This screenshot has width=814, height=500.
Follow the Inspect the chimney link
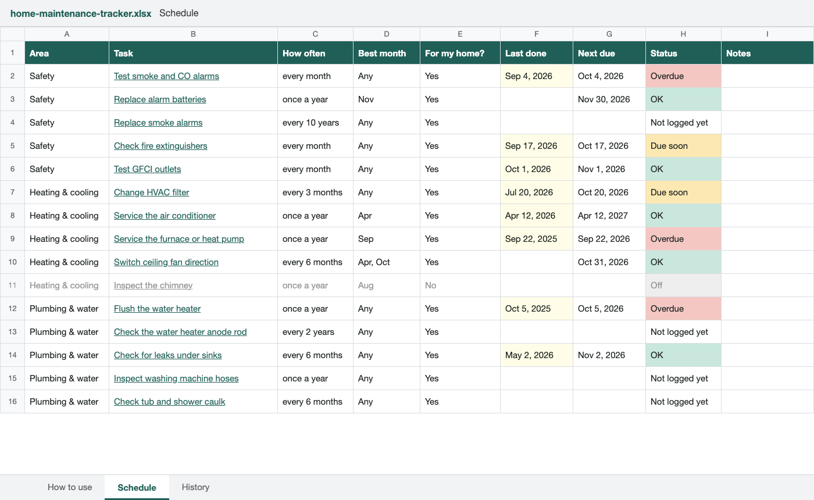click(153, 285)
